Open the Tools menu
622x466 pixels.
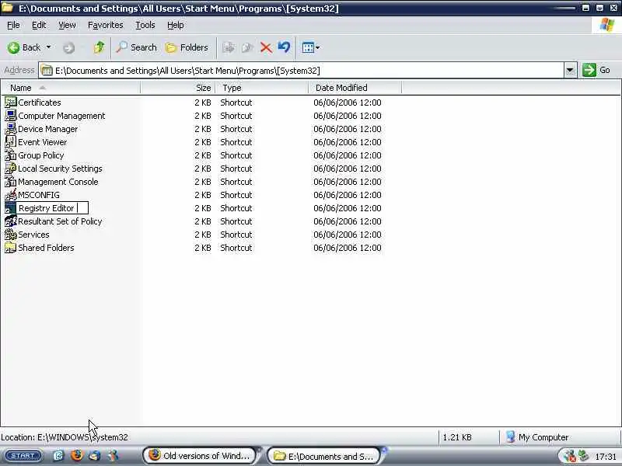[145, 25]
